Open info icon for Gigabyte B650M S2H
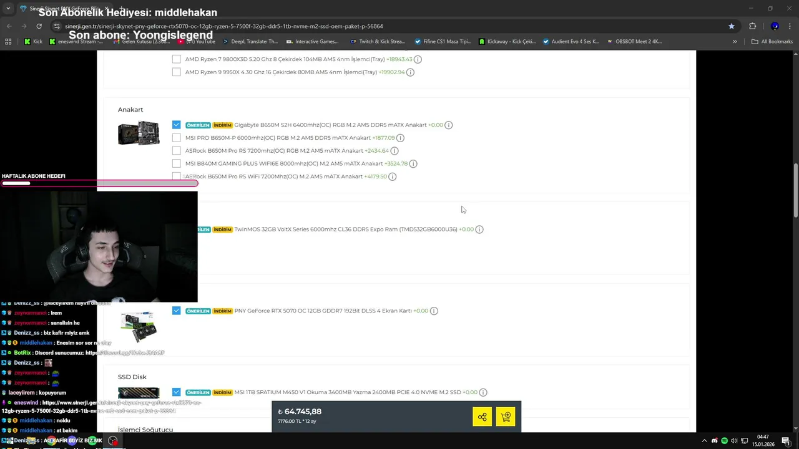Screen dimensions: 799x449 tap(449, 125)
